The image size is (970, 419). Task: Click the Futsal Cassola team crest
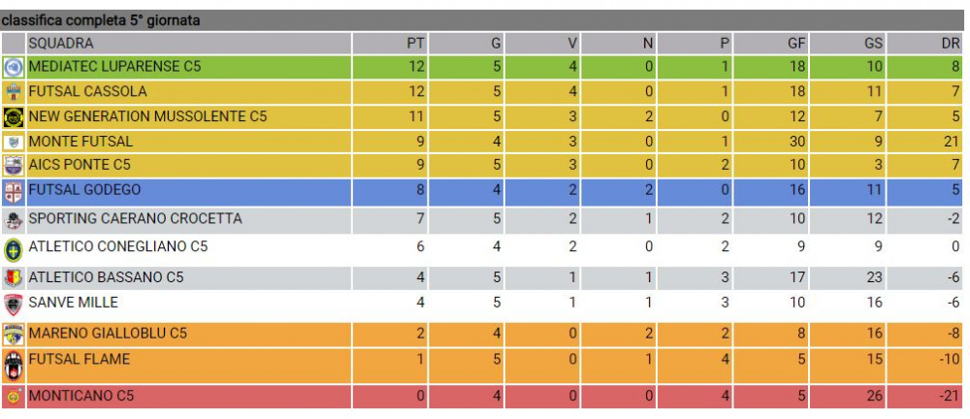[13, 92]
